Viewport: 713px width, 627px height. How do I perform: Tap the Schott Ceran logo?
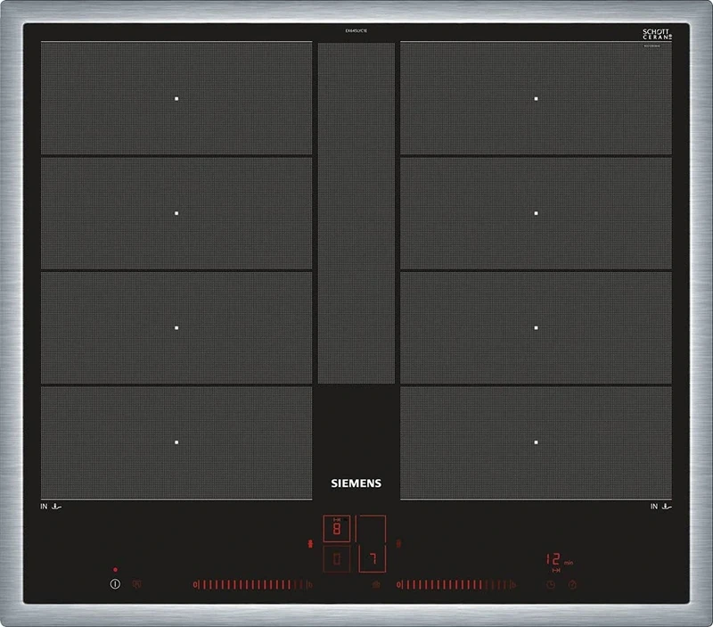pos(657,35)
